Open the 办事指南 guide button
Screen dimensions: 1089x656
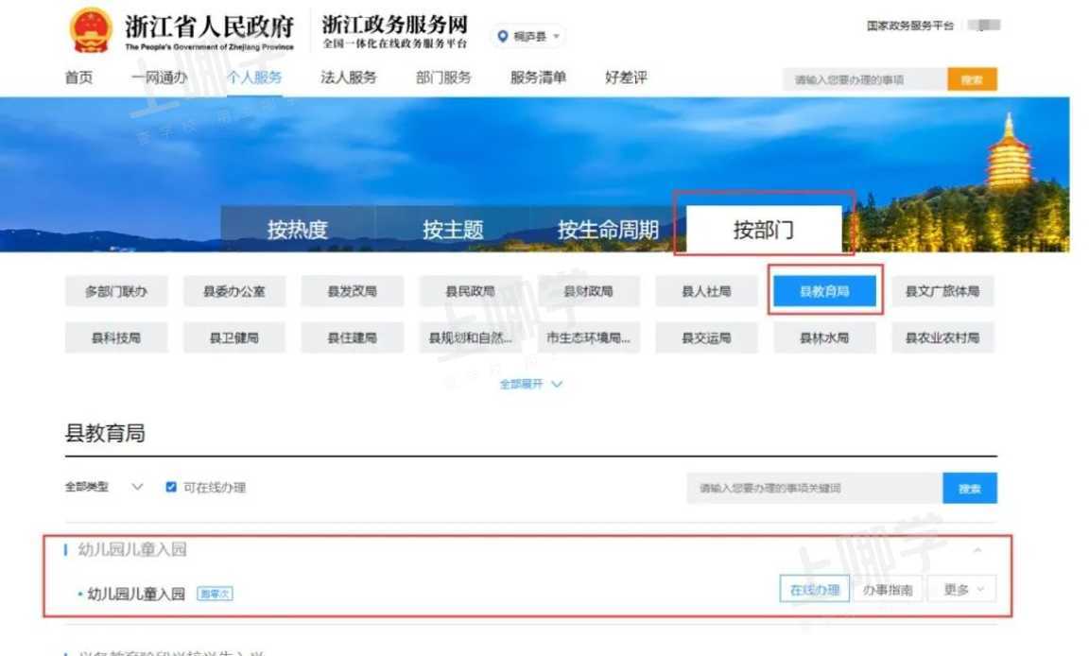coord(888,588)
